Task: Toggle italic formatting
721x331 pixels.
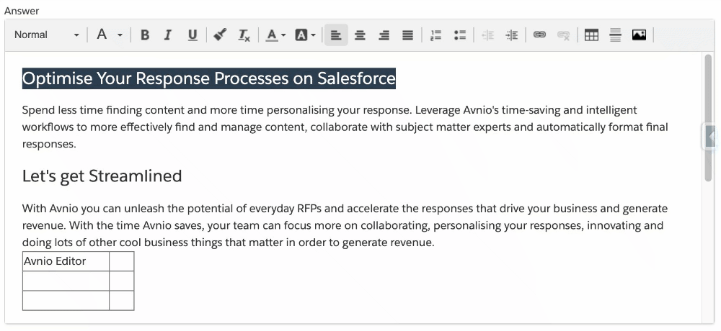Action: click(x=168, y=35)
